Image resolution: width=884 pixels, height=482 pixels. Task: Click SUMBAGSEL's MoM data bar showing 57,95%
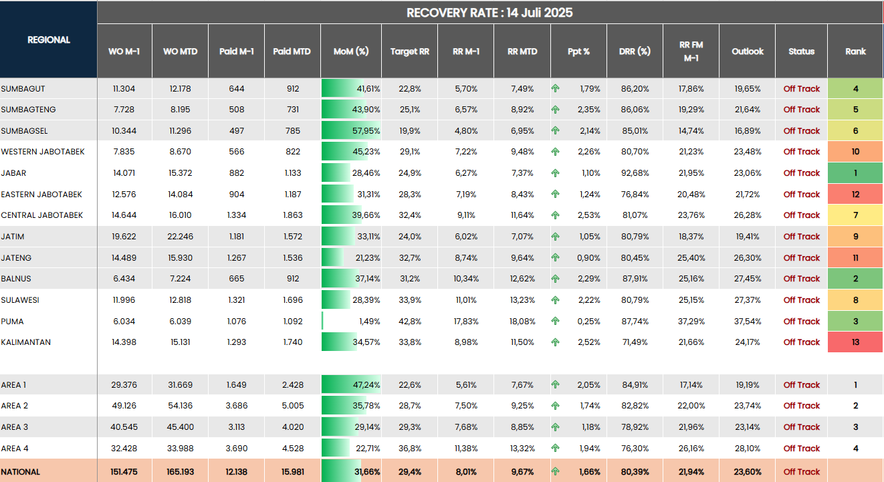coord(351,131)
